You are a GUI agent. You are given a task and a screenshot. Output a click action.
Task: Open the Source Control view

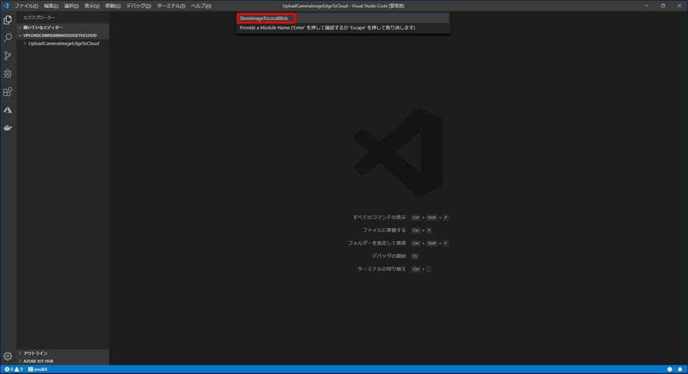pyautogui.click(x=7, y=55)
